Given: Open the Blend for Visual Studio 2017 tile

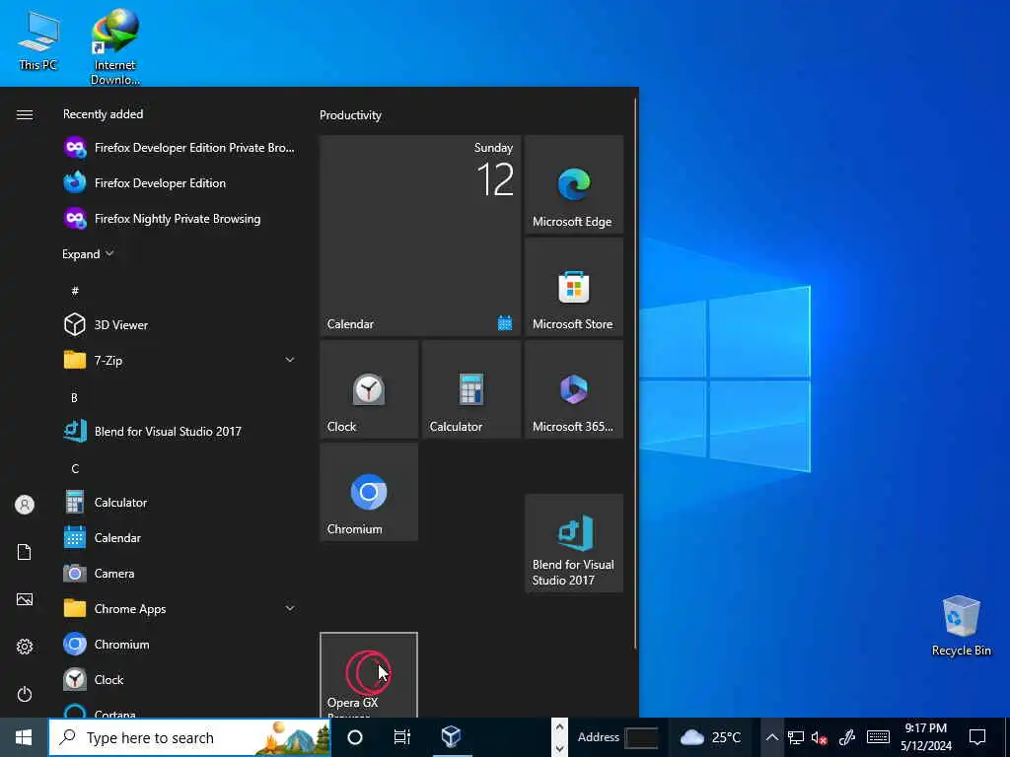Looking at the screenshot, I should 574,543.
